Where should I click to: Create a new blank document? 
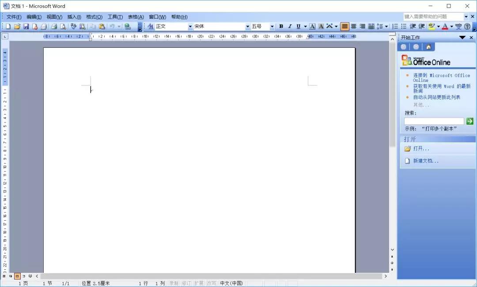coord(8,26)
